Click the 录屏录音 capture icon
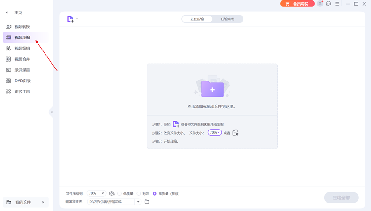371x211 pixels. [x=8, y=70]
